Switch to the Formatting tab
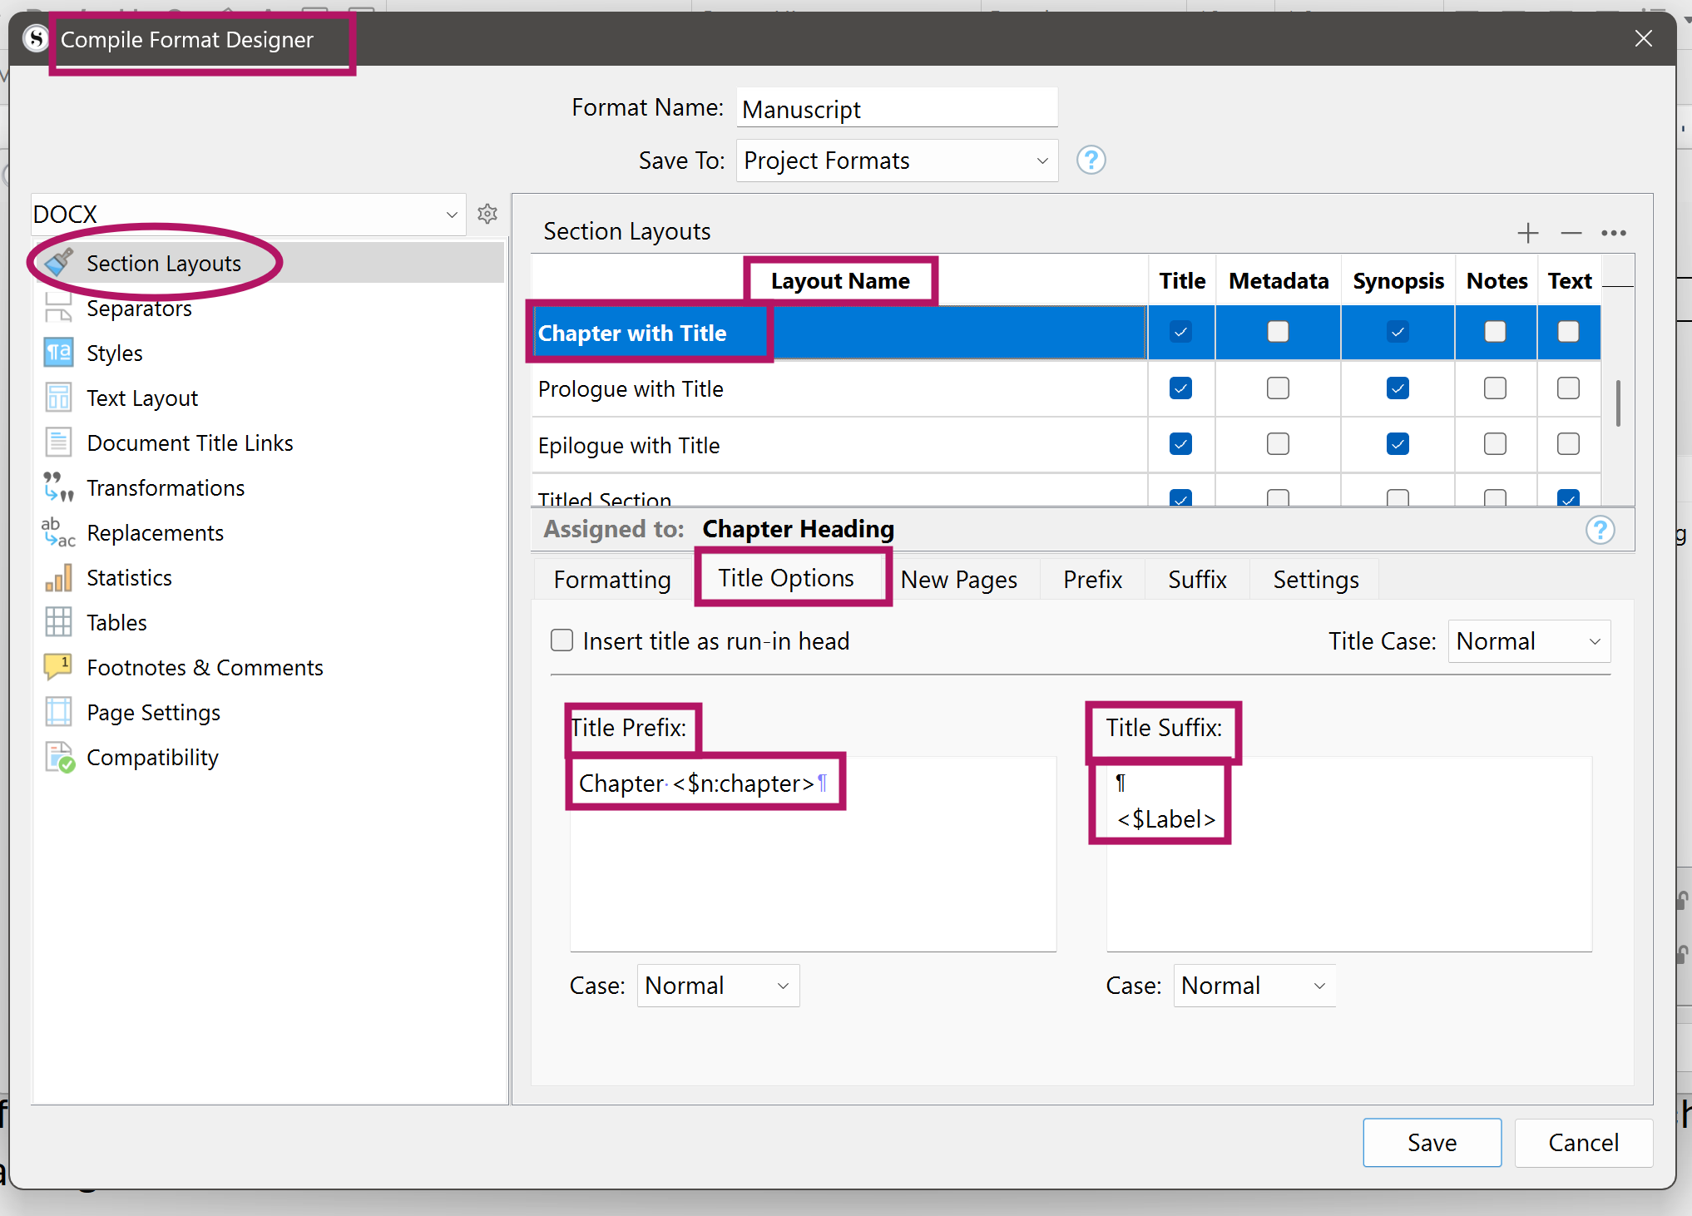The image size is (1692, 1216). pyautogui.click(x=612, y=580)
